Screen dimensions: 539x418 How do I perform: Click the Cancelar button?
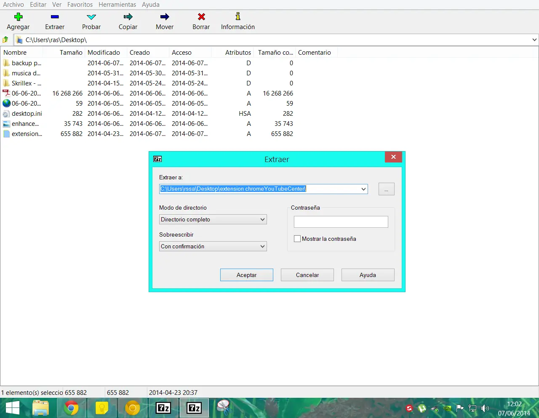(x=307, y=275)
